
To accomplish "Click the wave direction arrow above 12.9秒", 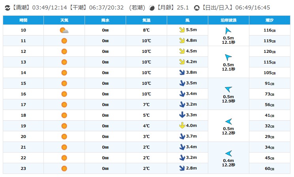I will point(228,89).
